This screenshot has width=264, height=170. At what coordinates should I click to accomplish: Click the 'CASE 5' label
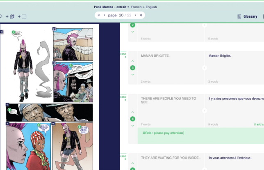coord(123,98)
